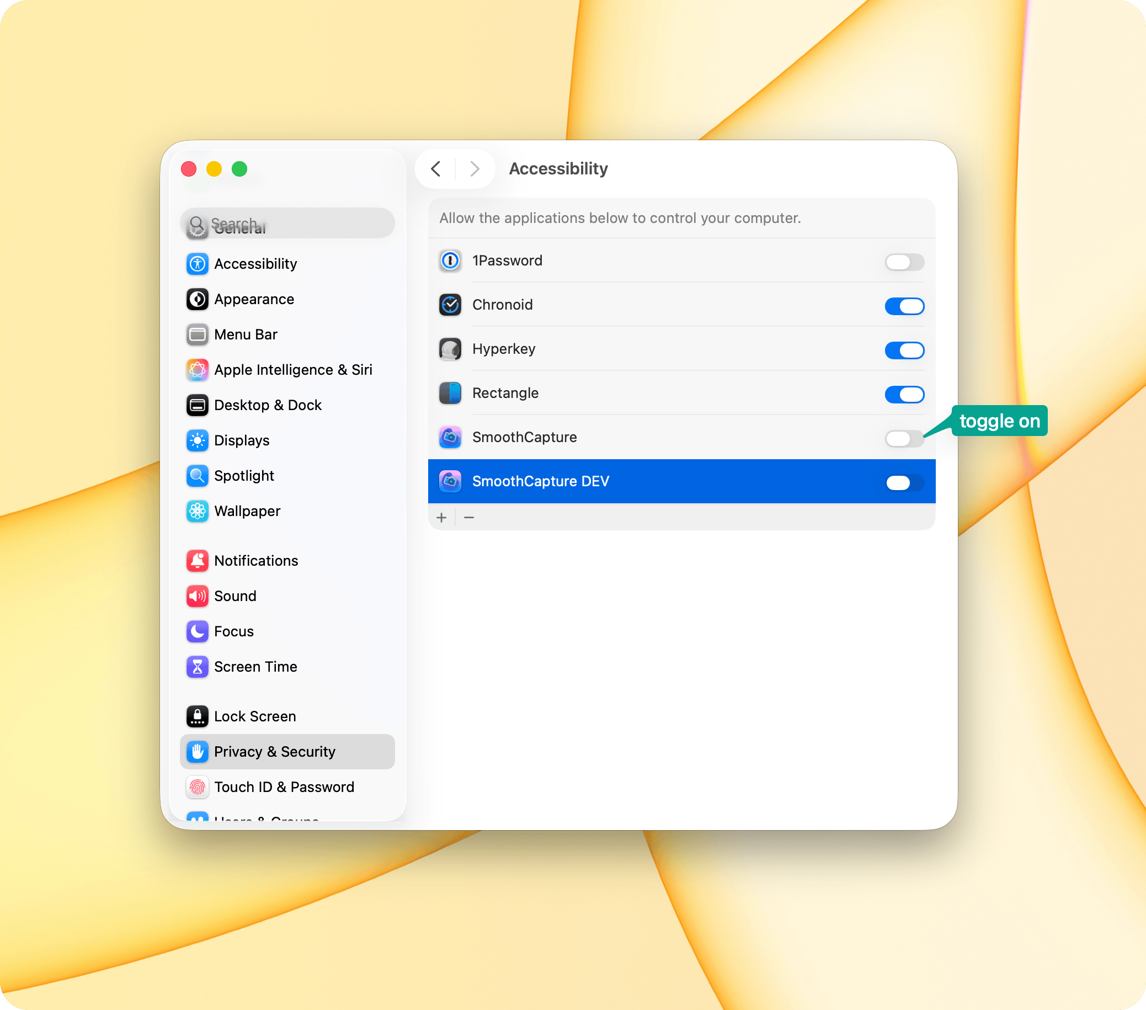Select Notifications in the sidebar
Screen dimensions: 1146x1010
pos(287,561)
